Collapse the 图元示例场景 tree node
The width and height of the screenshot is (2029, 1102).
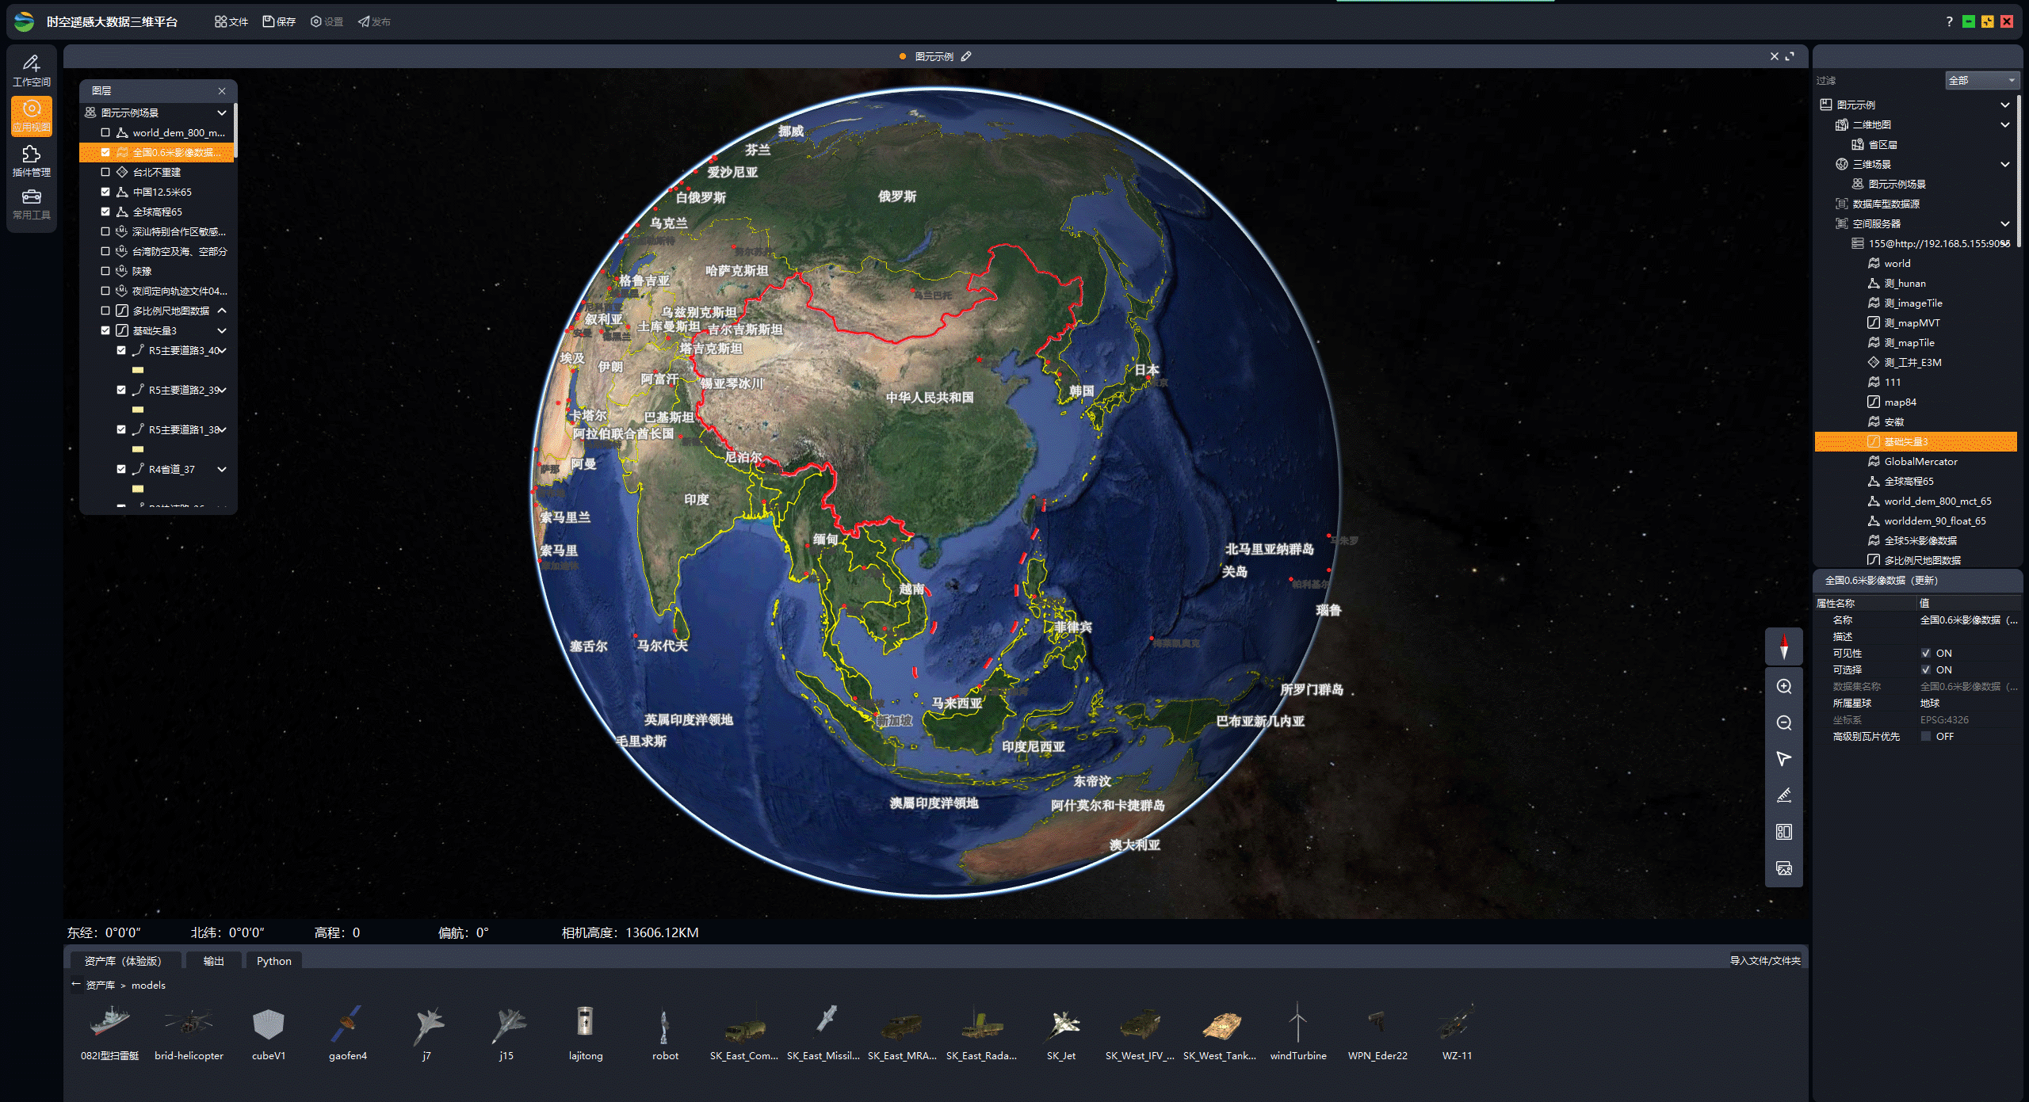point(222,112)
